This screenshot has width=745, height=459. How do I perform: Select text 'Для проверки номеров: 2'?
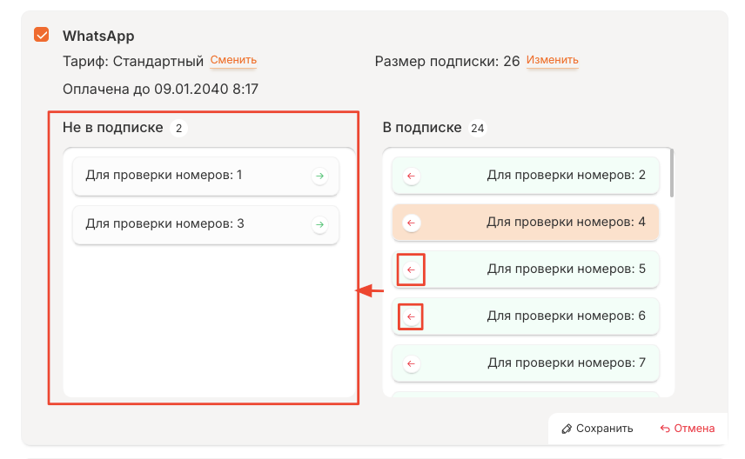(x=567, y=175)
